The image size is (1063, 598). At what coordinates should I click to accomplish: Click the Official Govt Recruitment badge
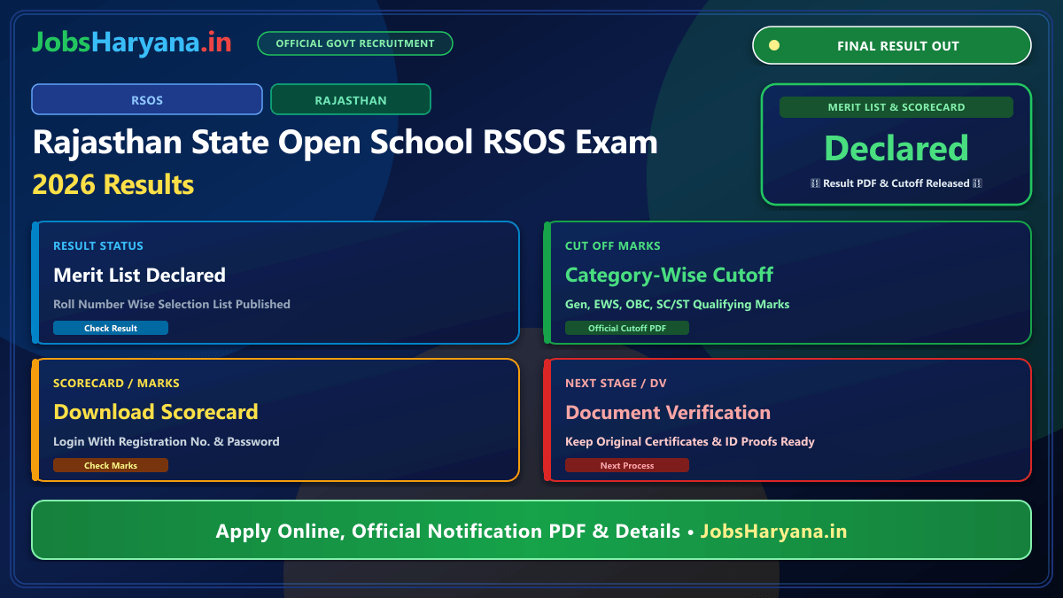355,43
